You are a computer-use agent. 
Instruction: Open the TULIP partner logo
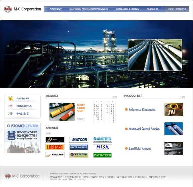pyautogui.click(x=79, y=155)
